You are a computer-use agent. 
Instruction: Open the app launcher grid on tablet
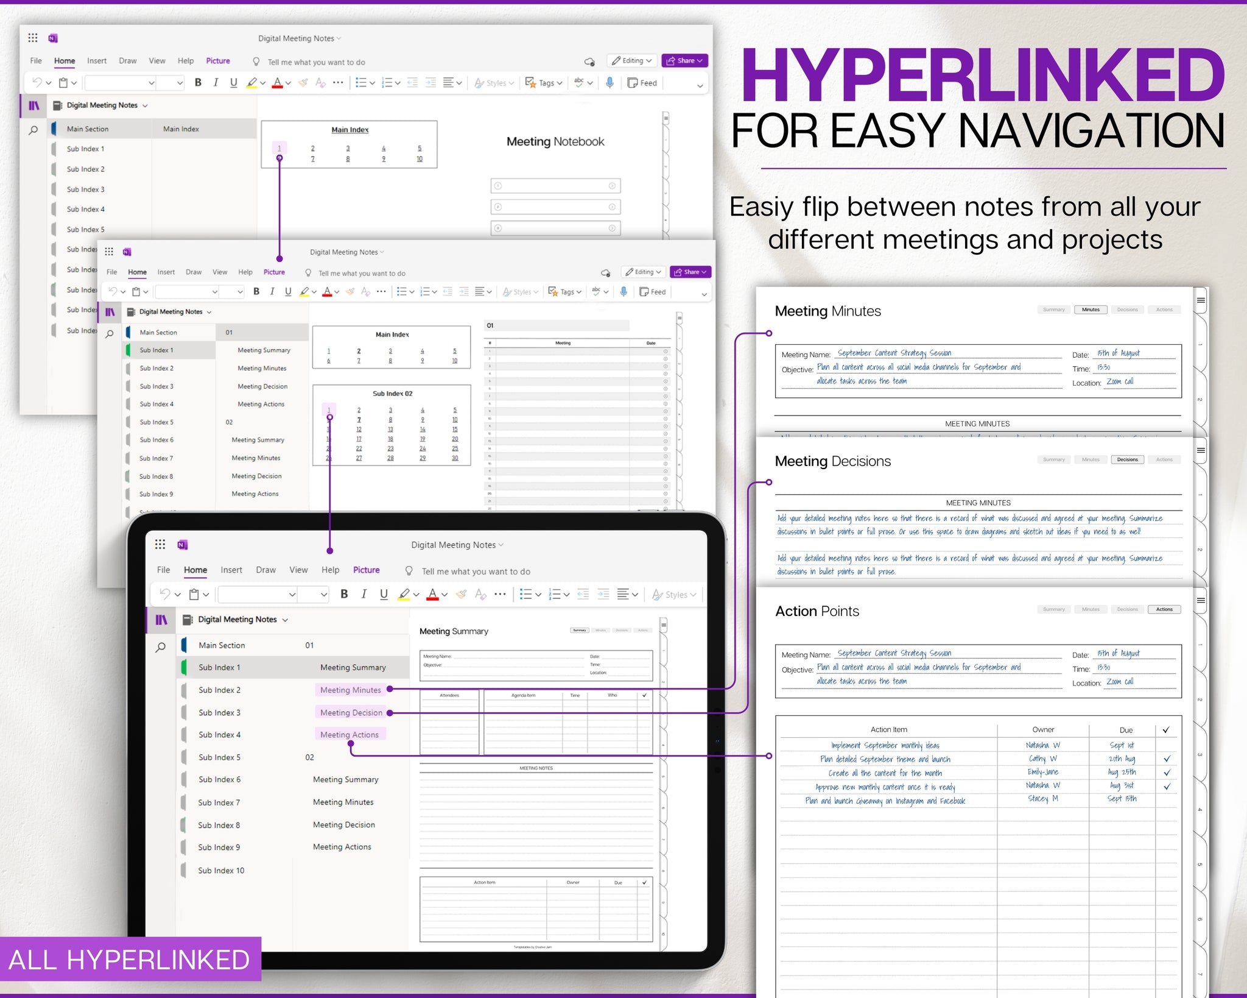[x=160, y=544]
